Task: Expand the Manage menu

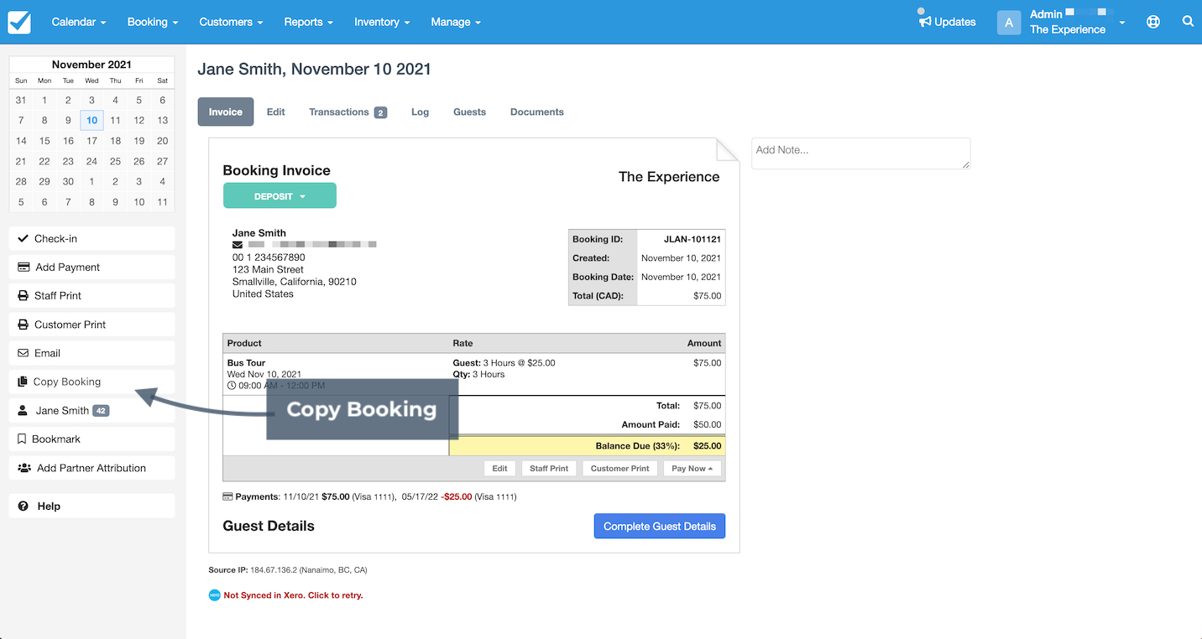Action: (456, 22)
